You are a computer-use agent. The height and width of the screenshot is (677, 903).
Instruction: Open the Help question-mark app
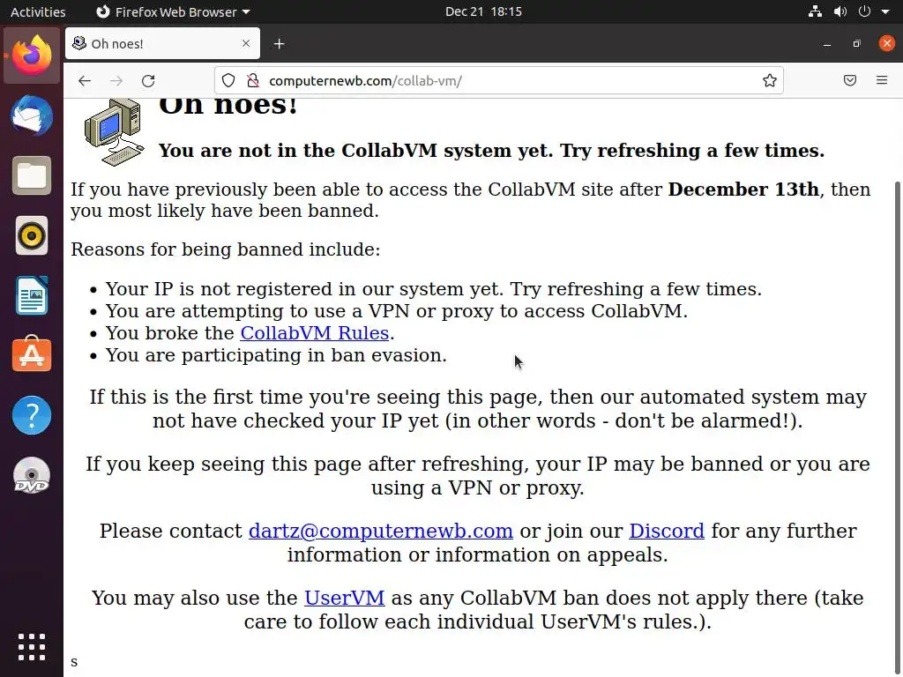32,415
